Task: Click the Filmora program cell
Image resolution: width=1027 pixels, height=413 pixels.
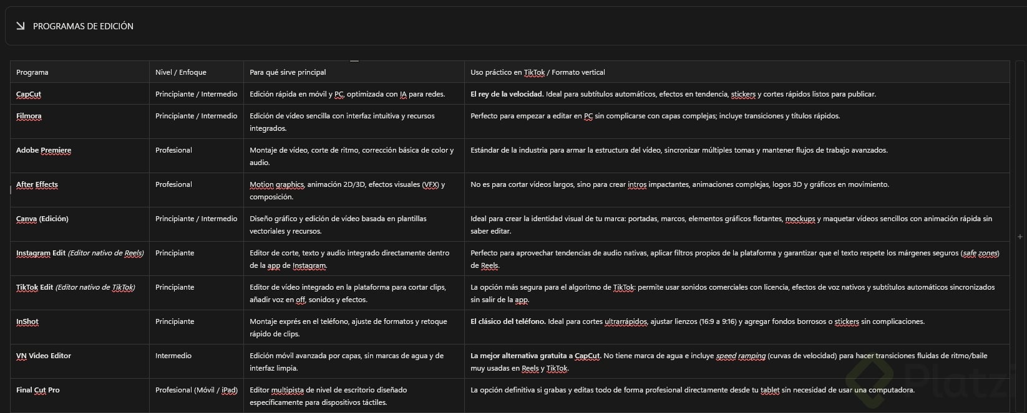Action: [80, 121]
